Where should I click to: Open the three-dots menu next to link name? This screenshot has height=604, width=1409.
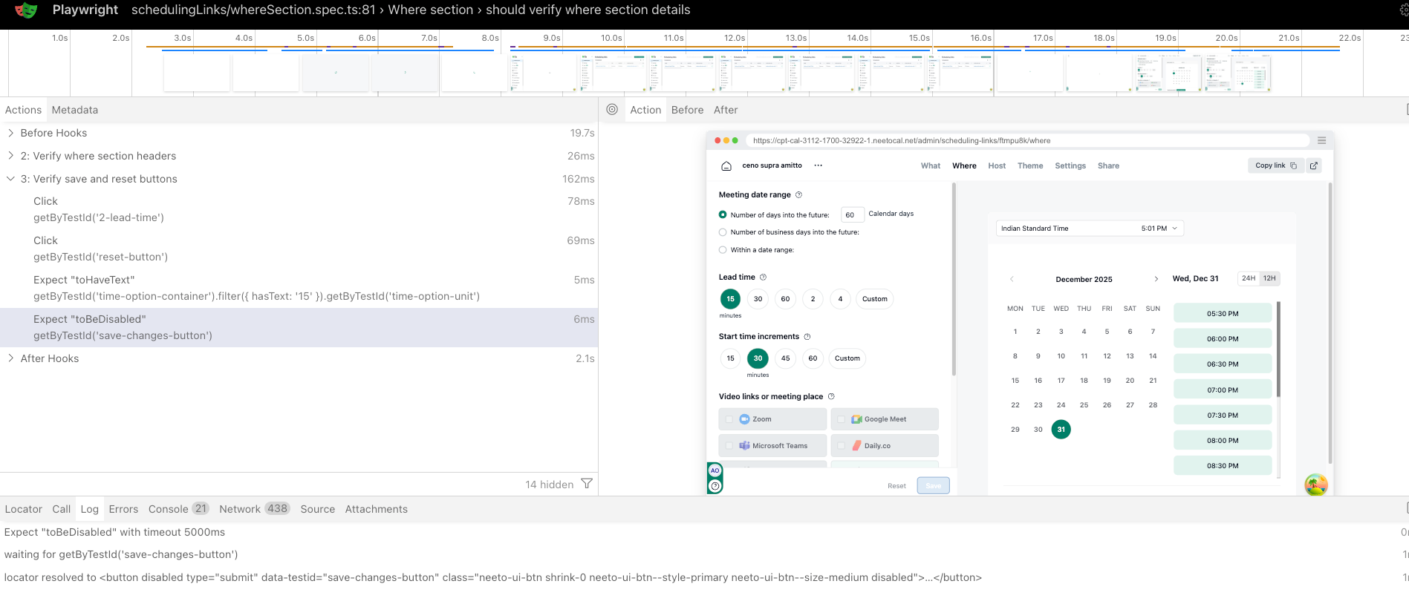[x=818, y=165]
